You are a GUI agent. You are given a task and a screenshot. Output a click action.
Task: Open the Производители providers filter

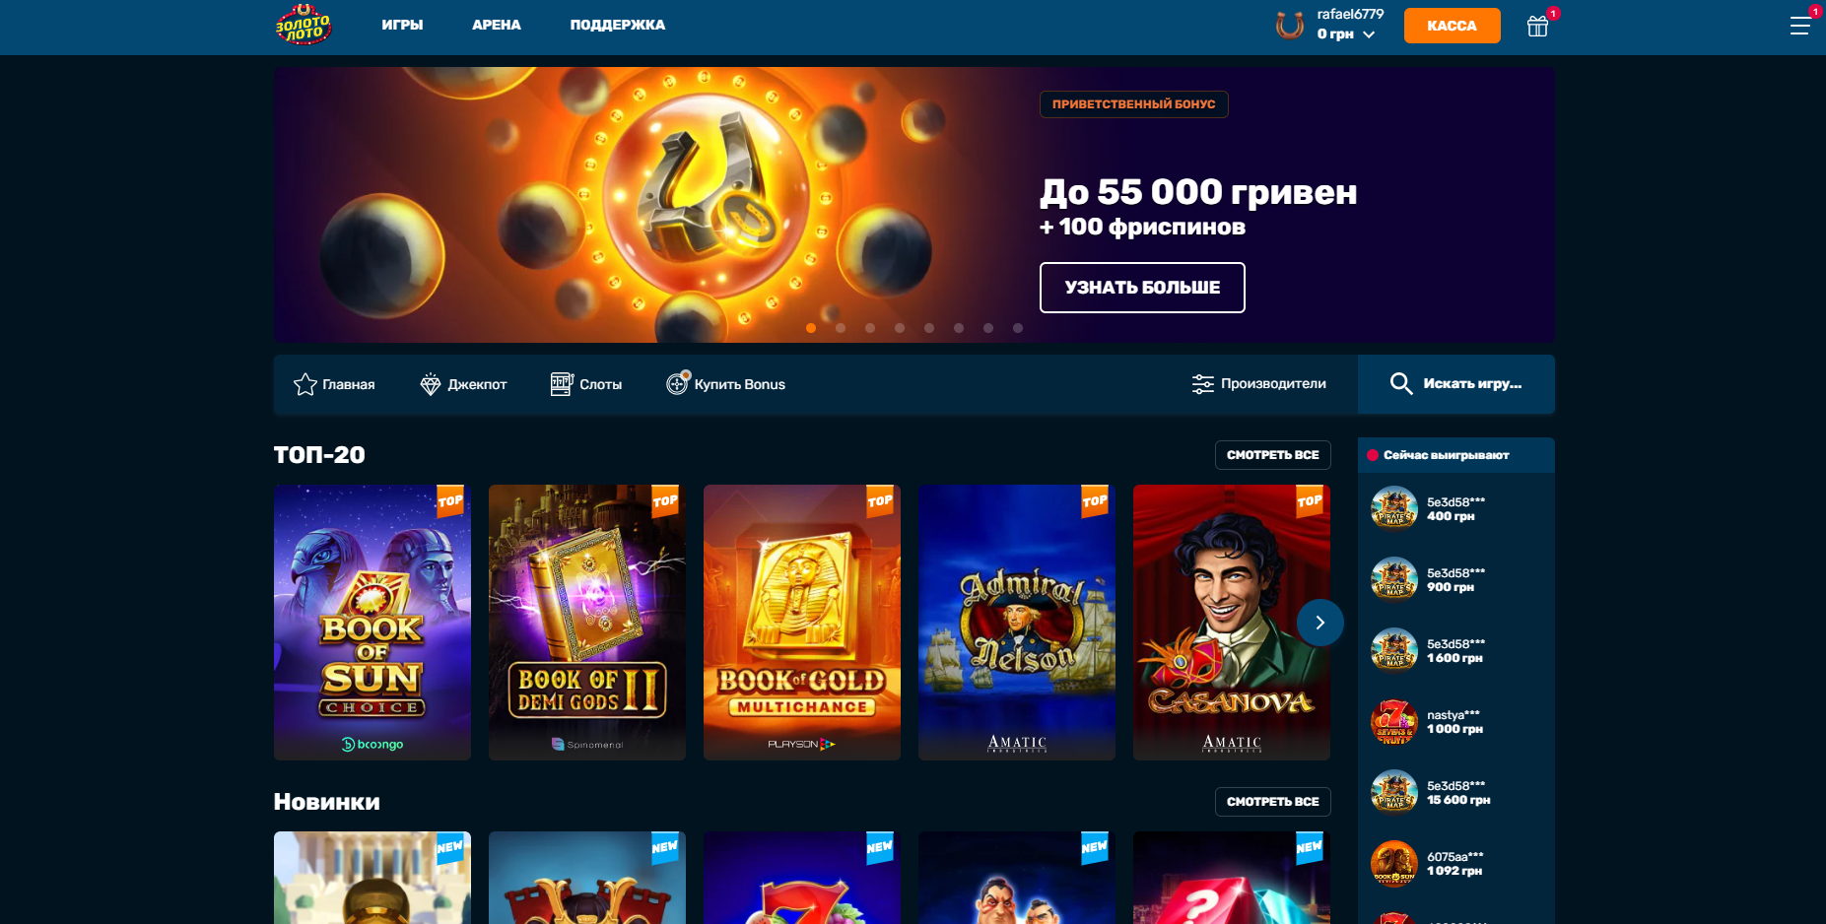tap(1259, 384)
